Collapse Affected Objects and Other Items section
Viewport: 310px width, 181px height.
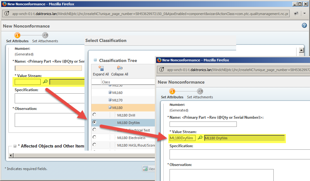point(15,146)
